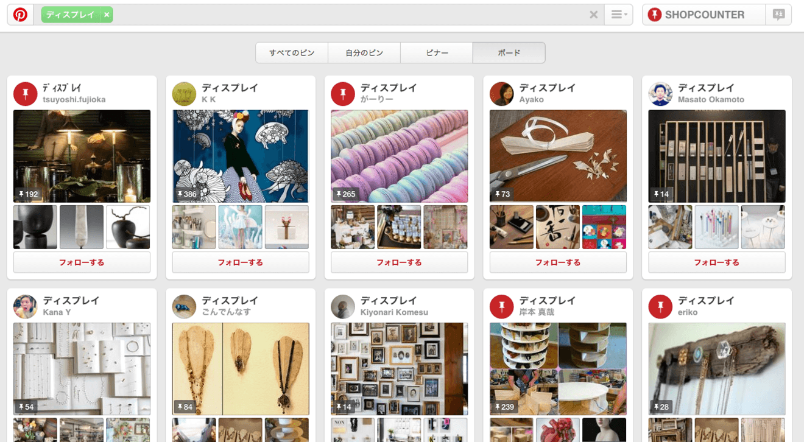Screen dimensions: 804x442
Task: Follow Masato Okamoto's board
Action: click(x=716, y=262)
